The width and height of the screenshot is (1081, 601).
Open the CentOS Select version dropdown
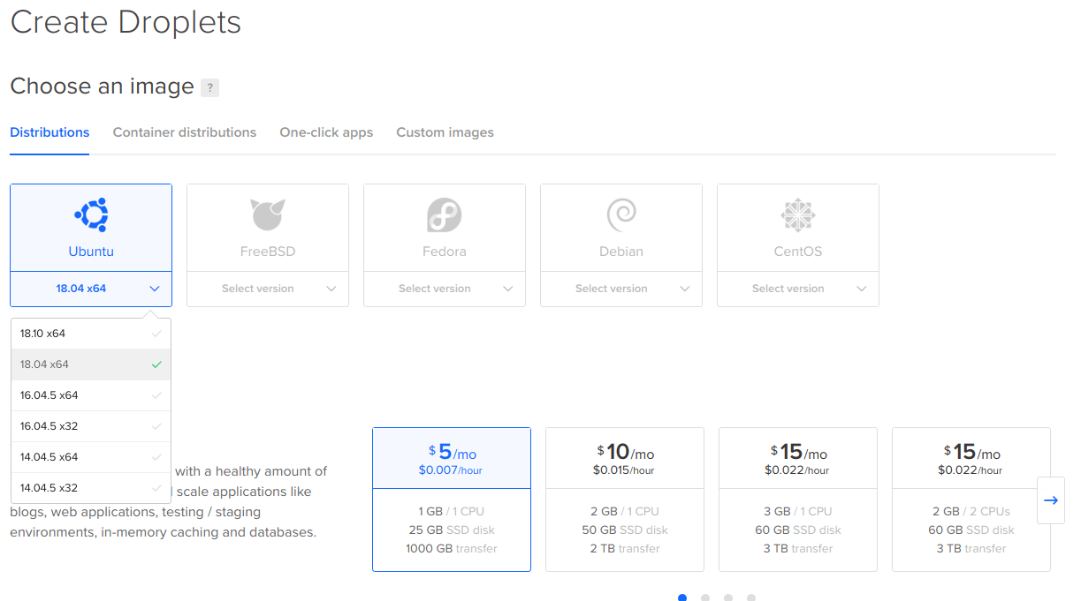pyautogui.click(x=798, y=289)
